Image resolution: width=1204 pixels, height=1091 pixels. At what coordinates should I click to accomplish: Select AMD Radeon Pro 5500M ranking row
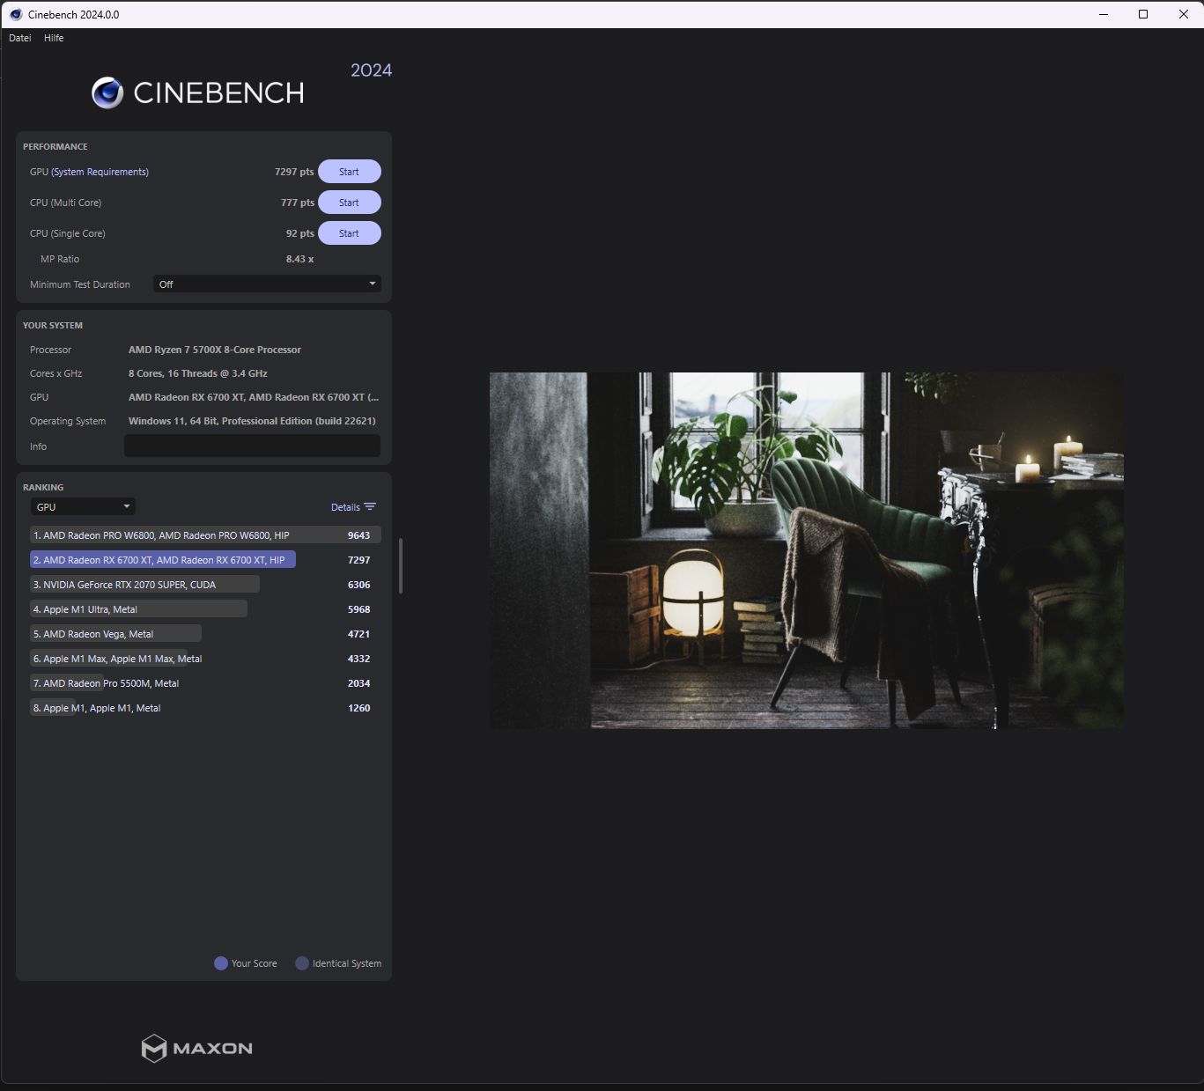(x=205, y=683)
